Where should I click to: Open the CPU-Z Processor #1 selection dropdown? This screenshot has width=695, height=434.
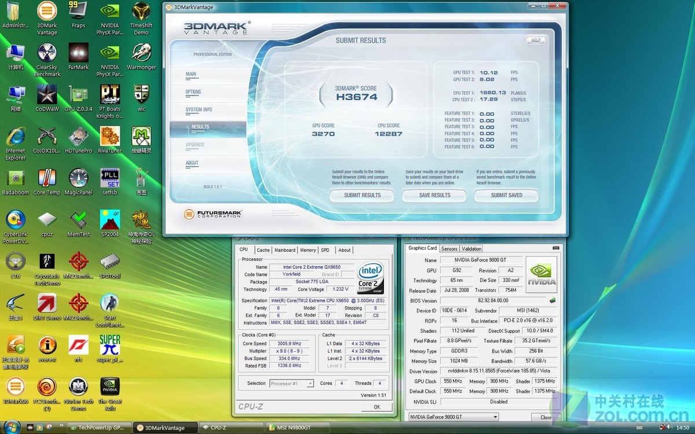pos(292,383)
